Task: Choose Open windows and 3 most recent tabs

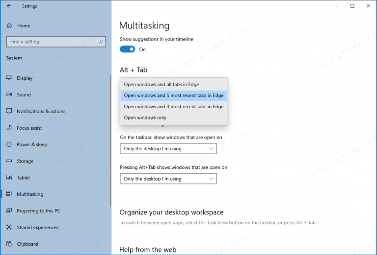Action: coord(174,106)
